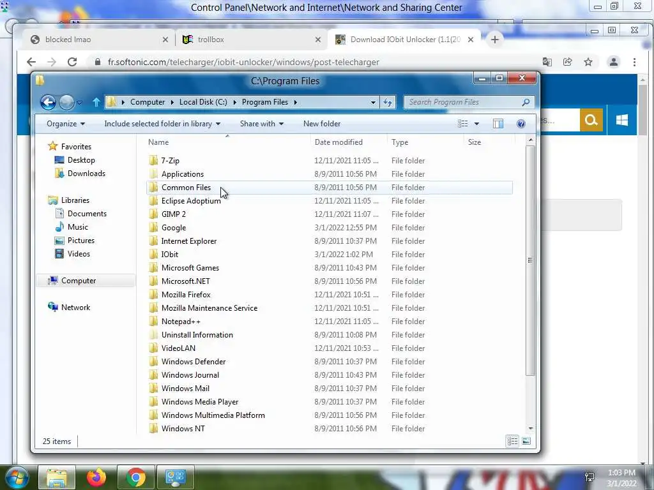
Task: Open Windows Start orb
Action: point(17,477)
